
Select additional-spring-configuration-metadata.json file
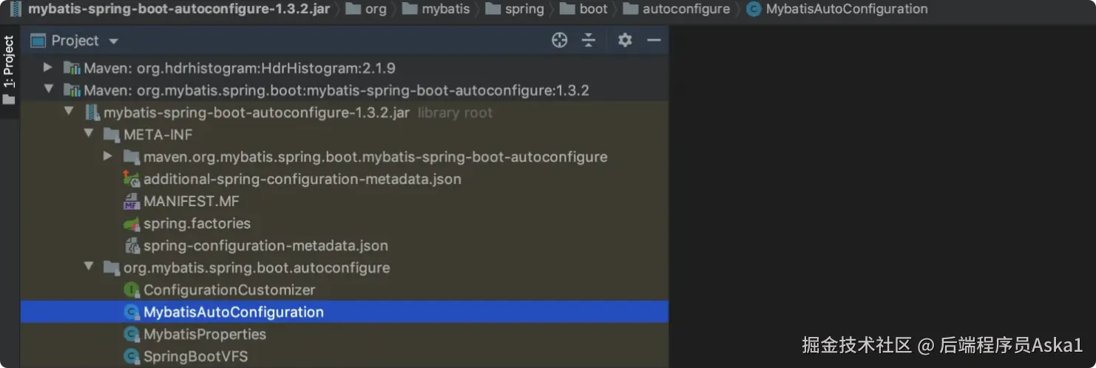(302, 179)
